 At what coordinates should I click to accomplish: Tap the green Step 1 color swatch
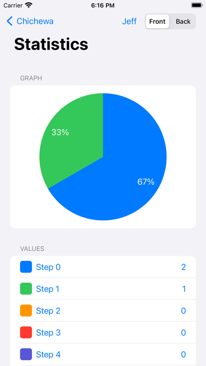click(x=26, y=289)
